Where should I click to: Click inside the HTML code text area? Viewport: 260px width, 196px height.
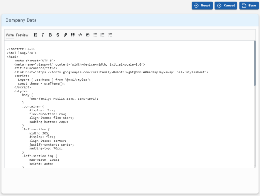[x=129, y=104]
